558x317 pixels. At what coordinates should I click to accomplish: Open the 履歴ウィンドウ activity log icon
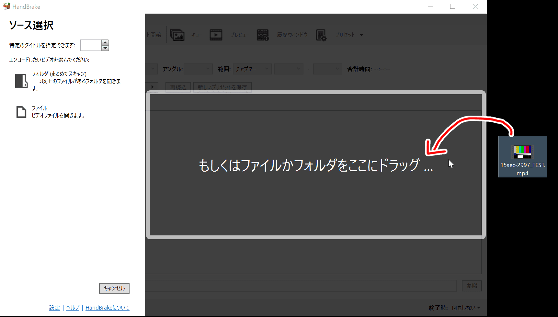(263, 35)
